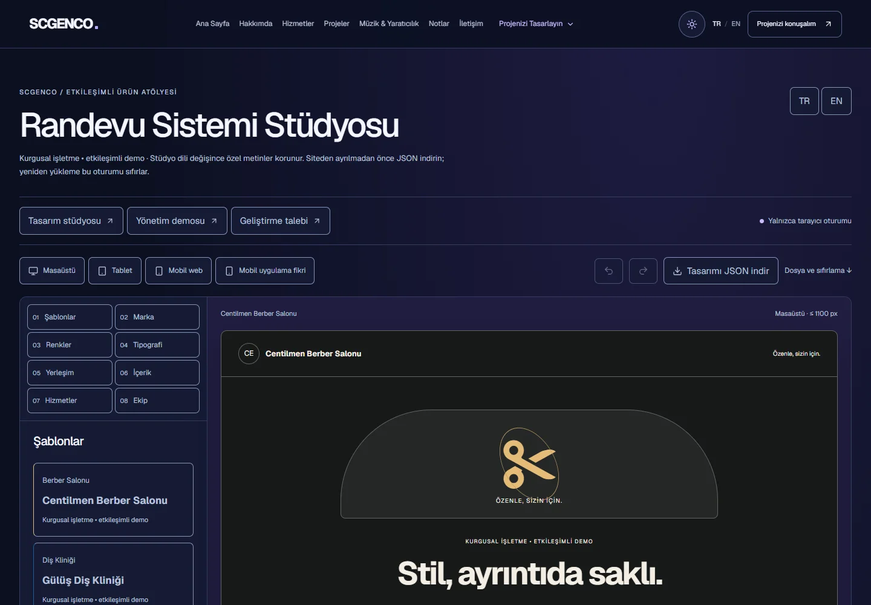Click the Randevu Sistemi Stüdyosu heading
This screenshot has height=605, width=871.
point(209,125)
